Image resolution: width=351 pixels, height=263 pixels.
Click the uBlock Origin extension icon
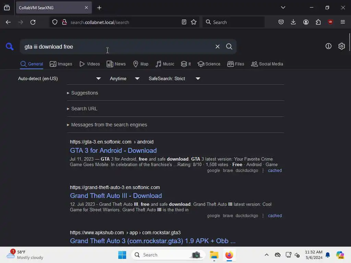(x=330, y=22)
